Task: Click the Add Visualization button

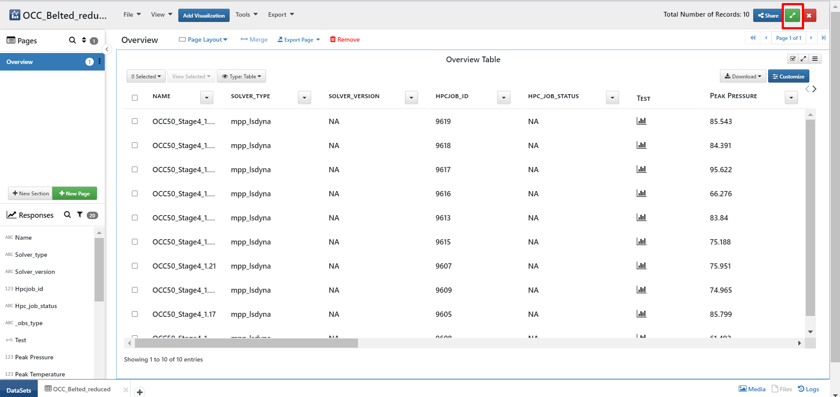Action: click(204, 15)
